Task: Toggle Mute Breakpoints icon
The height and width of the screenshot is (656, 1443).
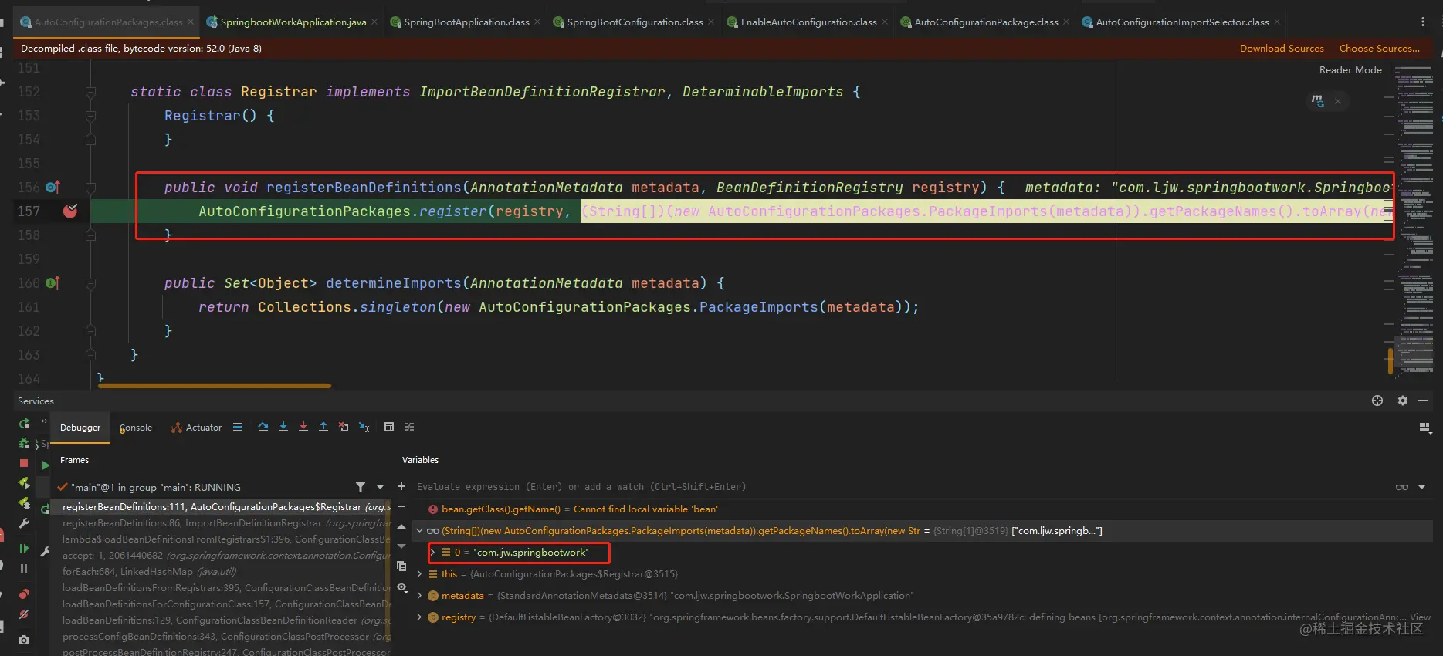Action: click(x=24, y=615)
